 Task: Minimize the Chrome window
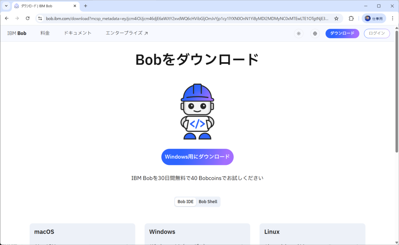[x=365, y=6]
